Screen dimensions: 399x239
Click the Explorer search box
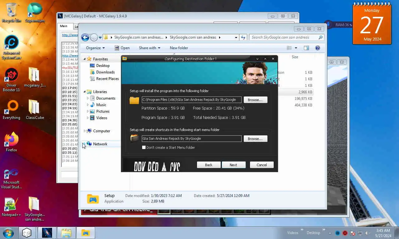pyautogui.click(x=287, y=37)
